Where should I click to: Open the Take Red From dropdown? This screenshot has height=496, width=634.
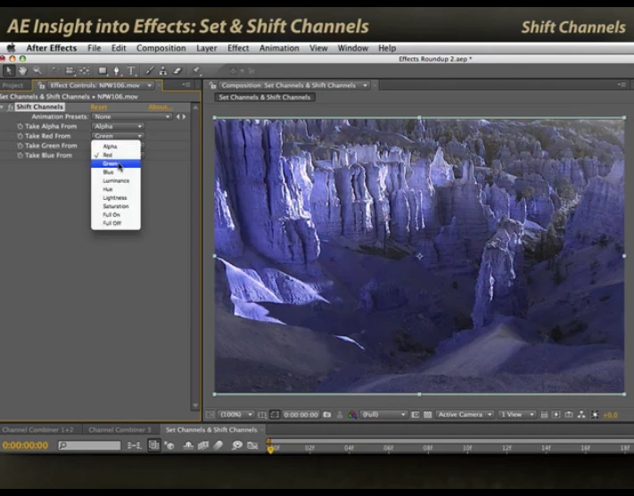pos(118,136)
